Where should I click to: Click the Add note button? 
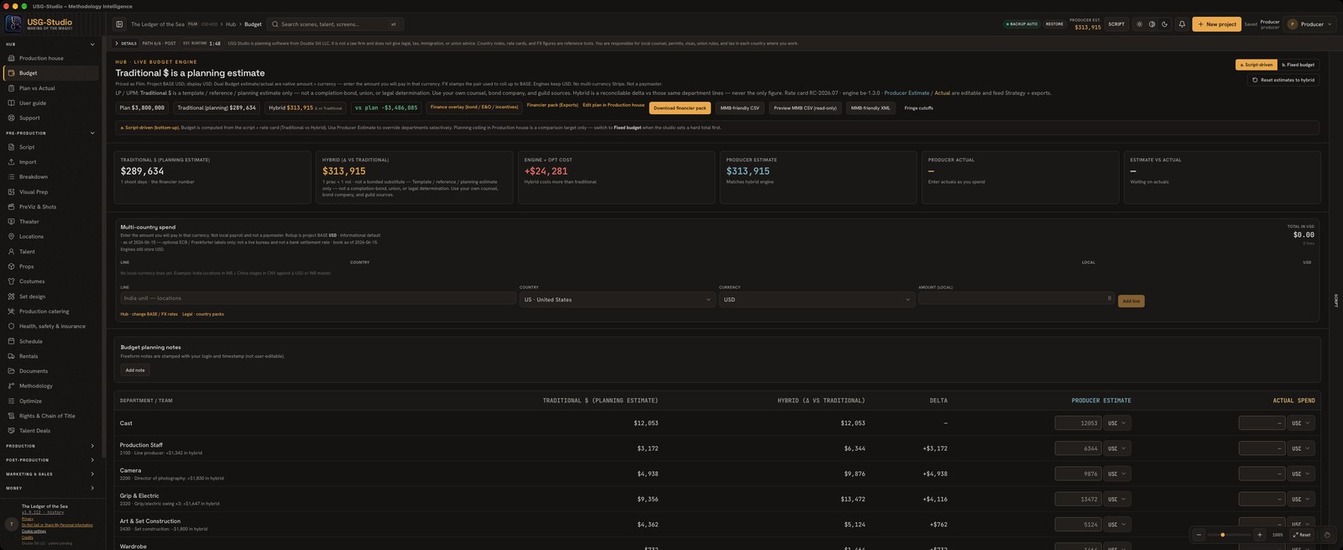coord(134,370)
